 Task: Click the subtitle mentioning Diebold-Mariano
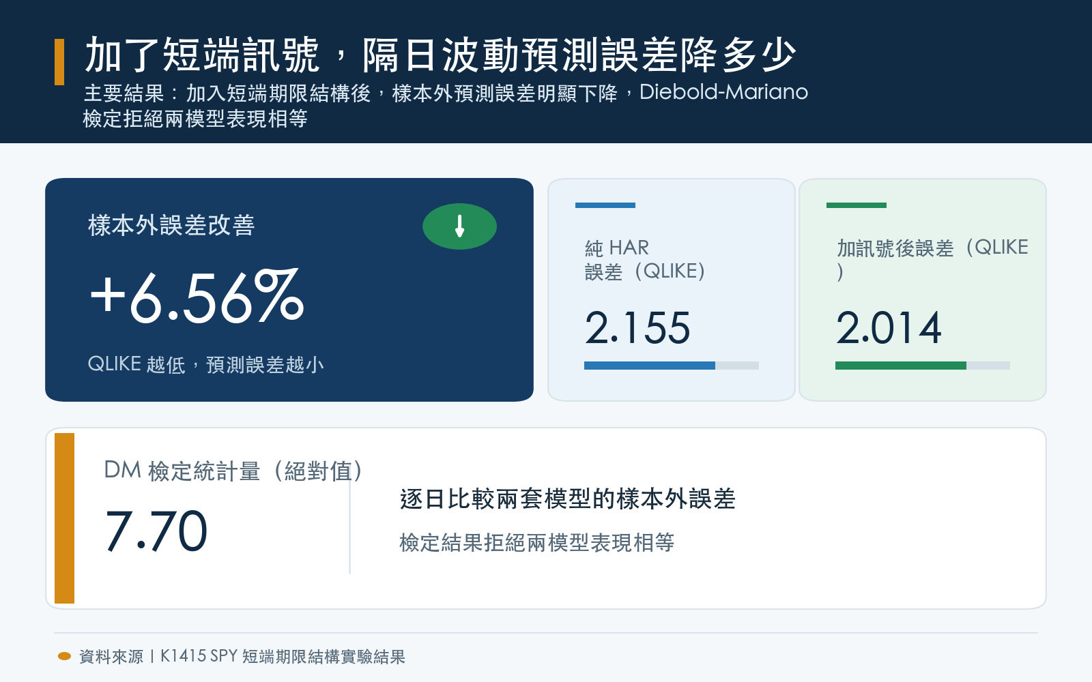pyautogui.click(x=446, y=105)
